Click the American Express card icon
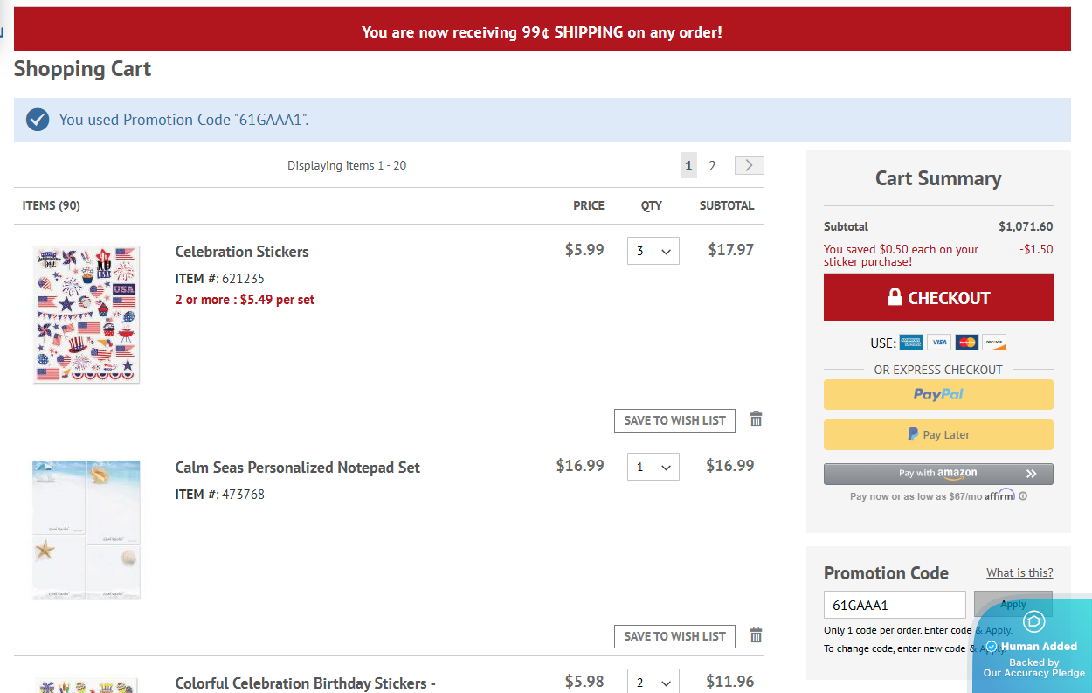The width and height of the screenshot is (1092, 693). tap(911, 343)
